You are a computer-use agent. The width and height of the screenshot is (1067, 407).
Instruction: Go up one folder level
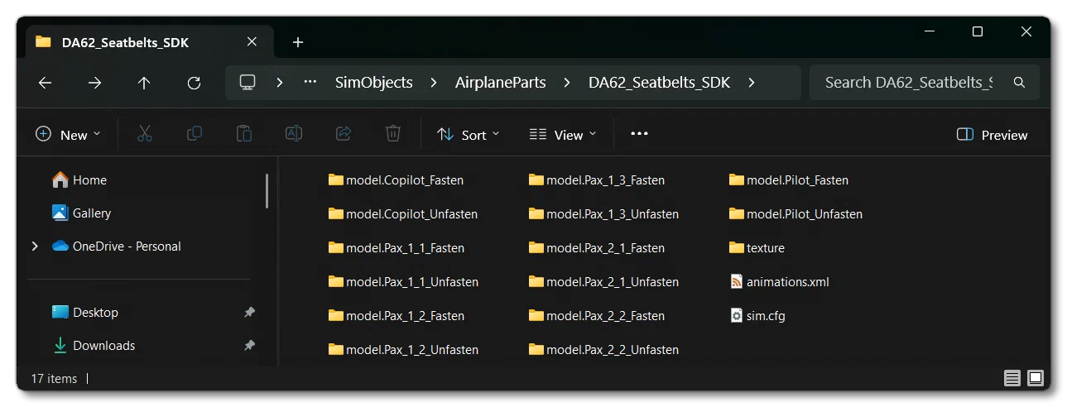pos(144,83)
